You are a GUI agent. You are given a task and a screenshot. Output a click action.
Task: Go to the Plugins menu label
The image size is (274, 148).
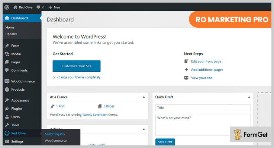pyautogui.click(x=17, y=109)
